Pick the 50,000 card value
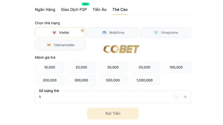The height and width of the screenshot is (125, 223). pyautogui.click(x=144, y=67)
